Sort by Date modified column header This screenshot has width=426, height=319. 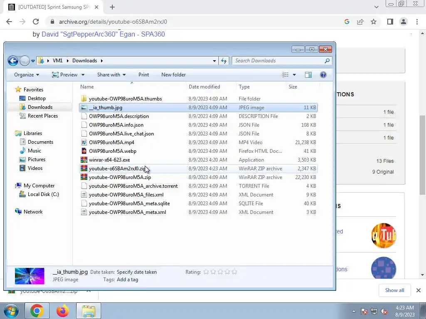(x=204, y=87)
